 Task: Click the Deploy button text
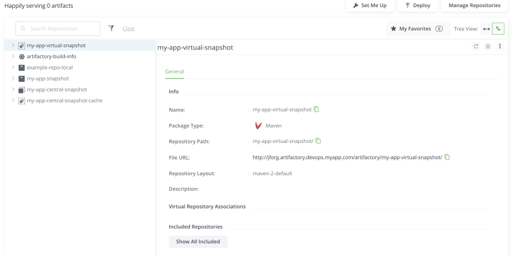coord(422,6)
